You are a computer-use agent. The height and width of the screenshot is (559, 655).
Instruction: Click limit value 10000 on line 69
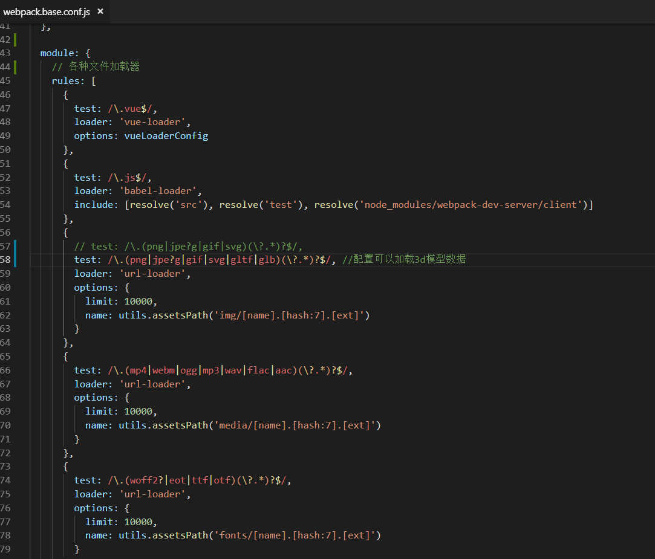point(138,412)
